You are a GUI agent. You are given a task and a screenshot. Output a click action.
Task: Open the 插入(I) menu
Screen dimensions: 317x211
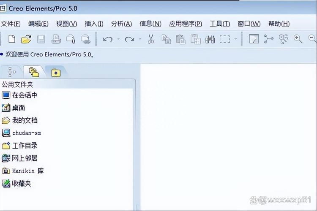click(x=94, y=24)
